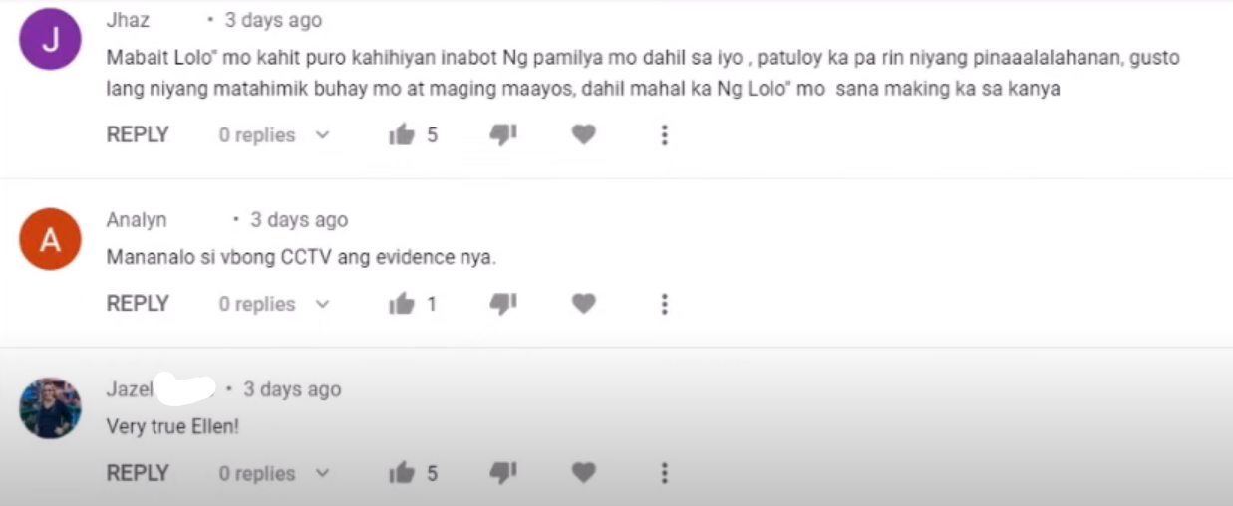Open more options menu on Jhaz's comment
1233x506 pixels.
pyautogui.click(x=664, y=135)
